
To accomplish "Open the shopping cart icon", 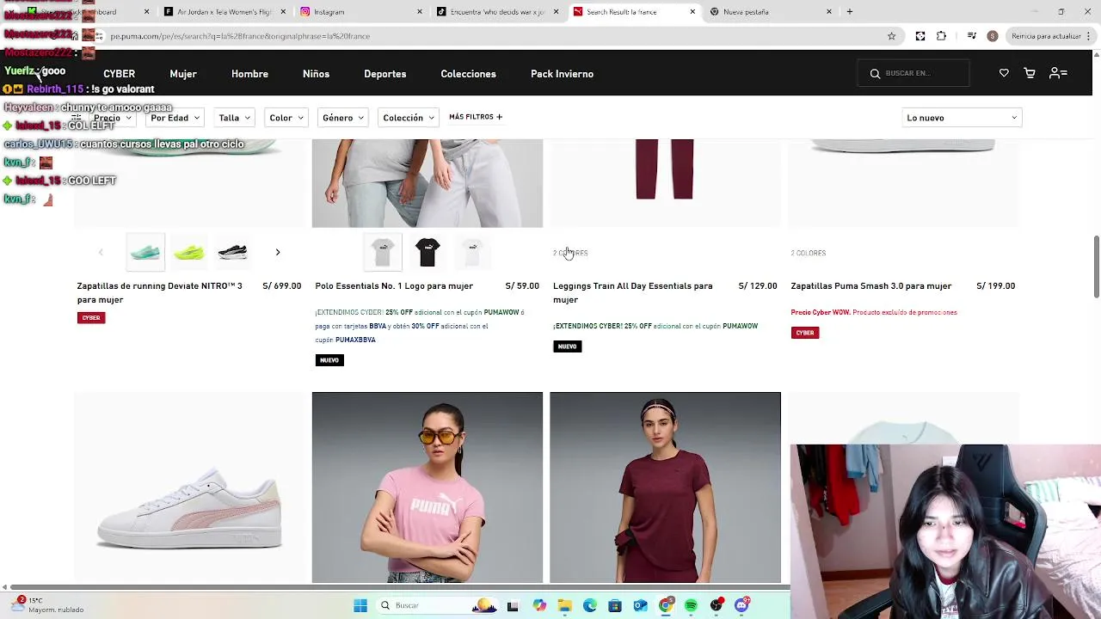I will [1030, 74].
